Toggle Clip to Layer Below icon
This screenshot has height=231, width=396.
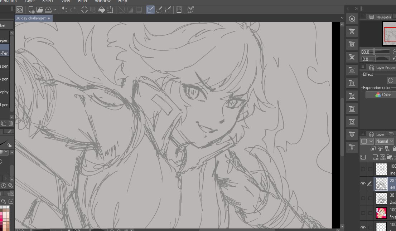tap(373, 149)
